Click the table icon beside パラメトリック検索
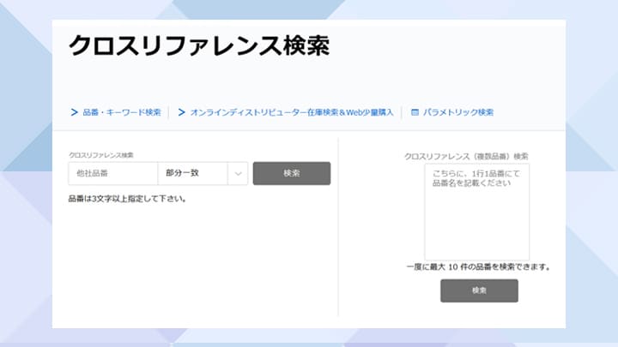Viewport: 618px width, 347px height. (415, 112)
